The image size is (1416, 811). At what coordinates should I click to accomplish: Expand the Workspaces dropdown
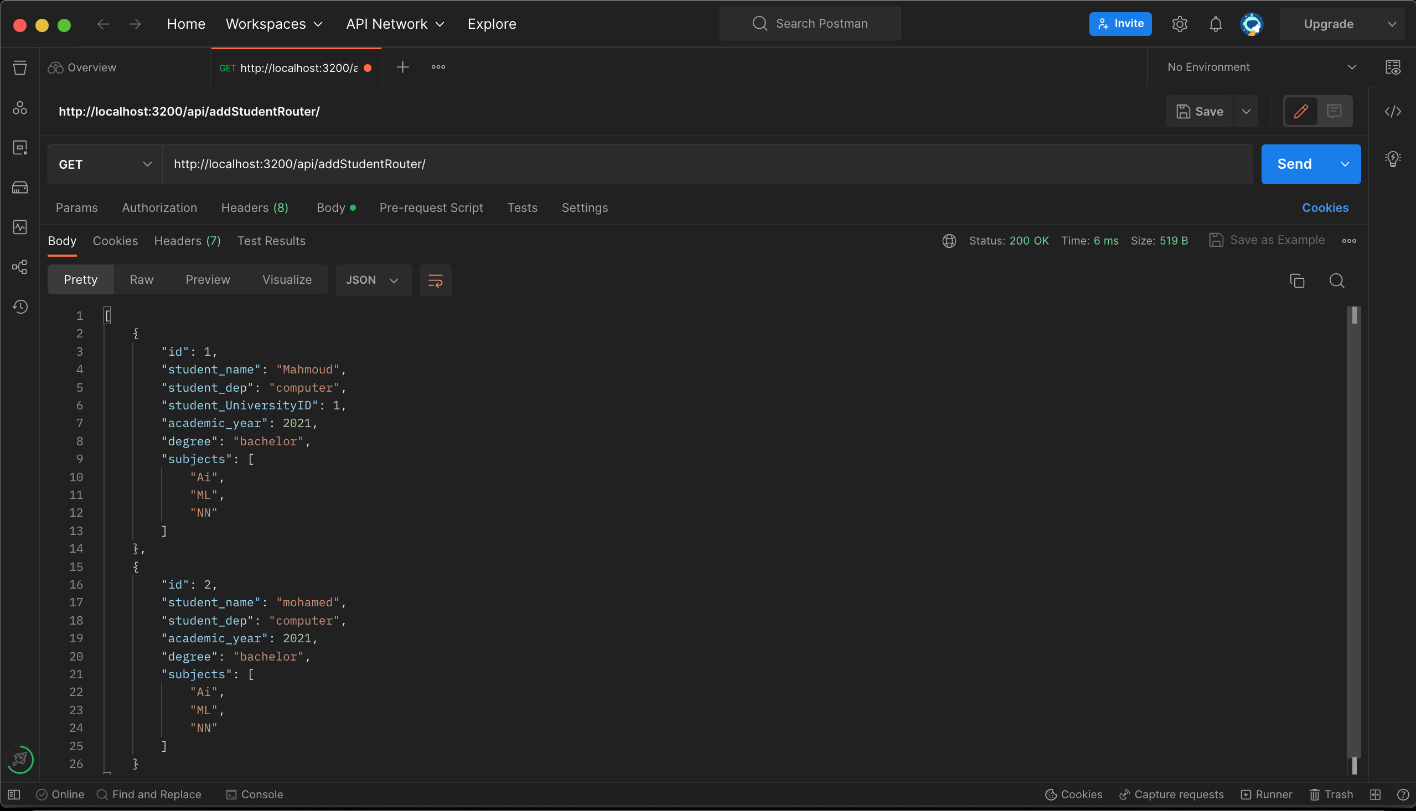point(274,24)
